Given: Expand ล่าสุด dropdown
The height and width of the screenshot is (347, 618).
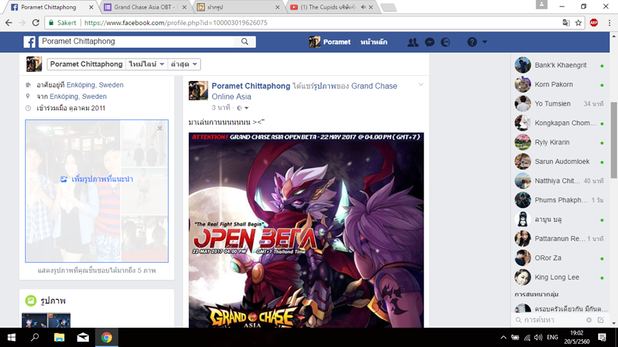Looking at the screenshot, I should coord(184,64).
